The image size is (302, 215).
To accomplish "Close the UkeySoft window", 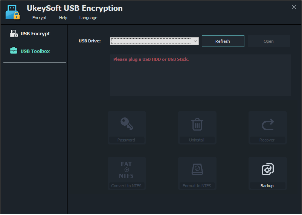I will click(294, 7).
